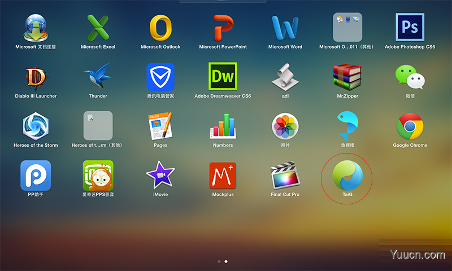
Task: Launch Adobe Dreamweaver CS6
Action: tap(223, 76)
